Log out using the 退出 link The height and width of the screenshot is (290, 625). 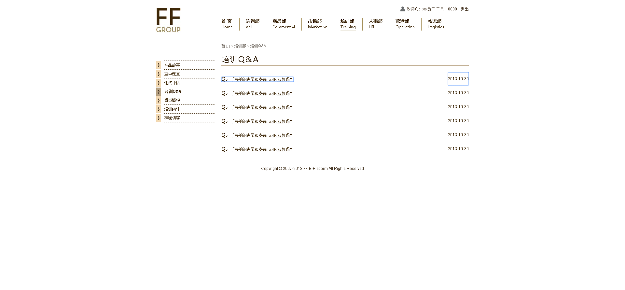[x=465, y=9]
